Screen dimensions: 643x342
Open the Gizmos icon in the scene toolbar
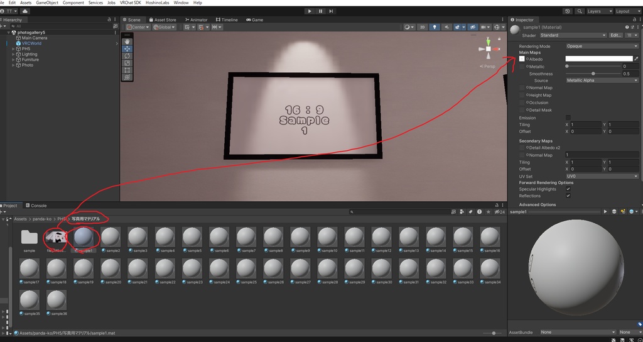[x=497, y=27]
